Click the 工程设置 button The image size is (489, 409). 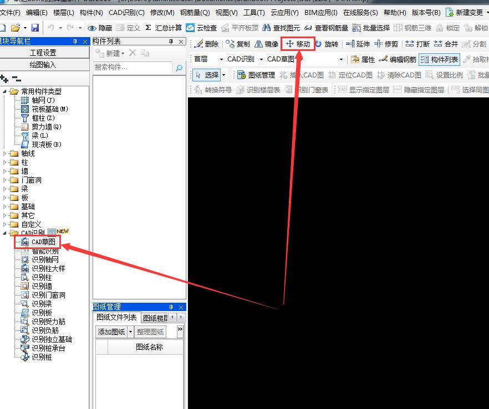click(43, 53)
